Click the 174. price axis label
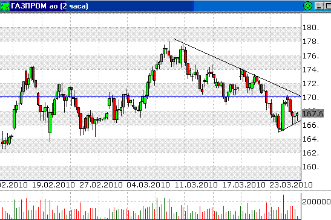Image resolution: width=331 pixels, height=220 pixels. (x=311, y=70)
